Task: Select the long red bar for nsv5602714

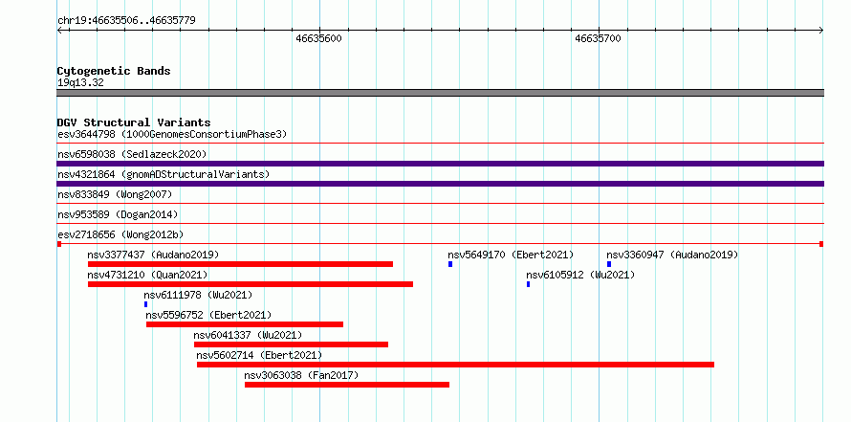Action: [x=455, y=365]
